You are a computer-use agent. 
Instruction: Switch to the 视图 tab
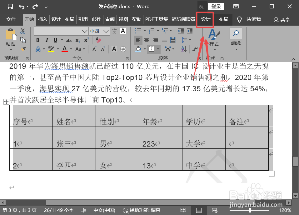click(123, 19)
